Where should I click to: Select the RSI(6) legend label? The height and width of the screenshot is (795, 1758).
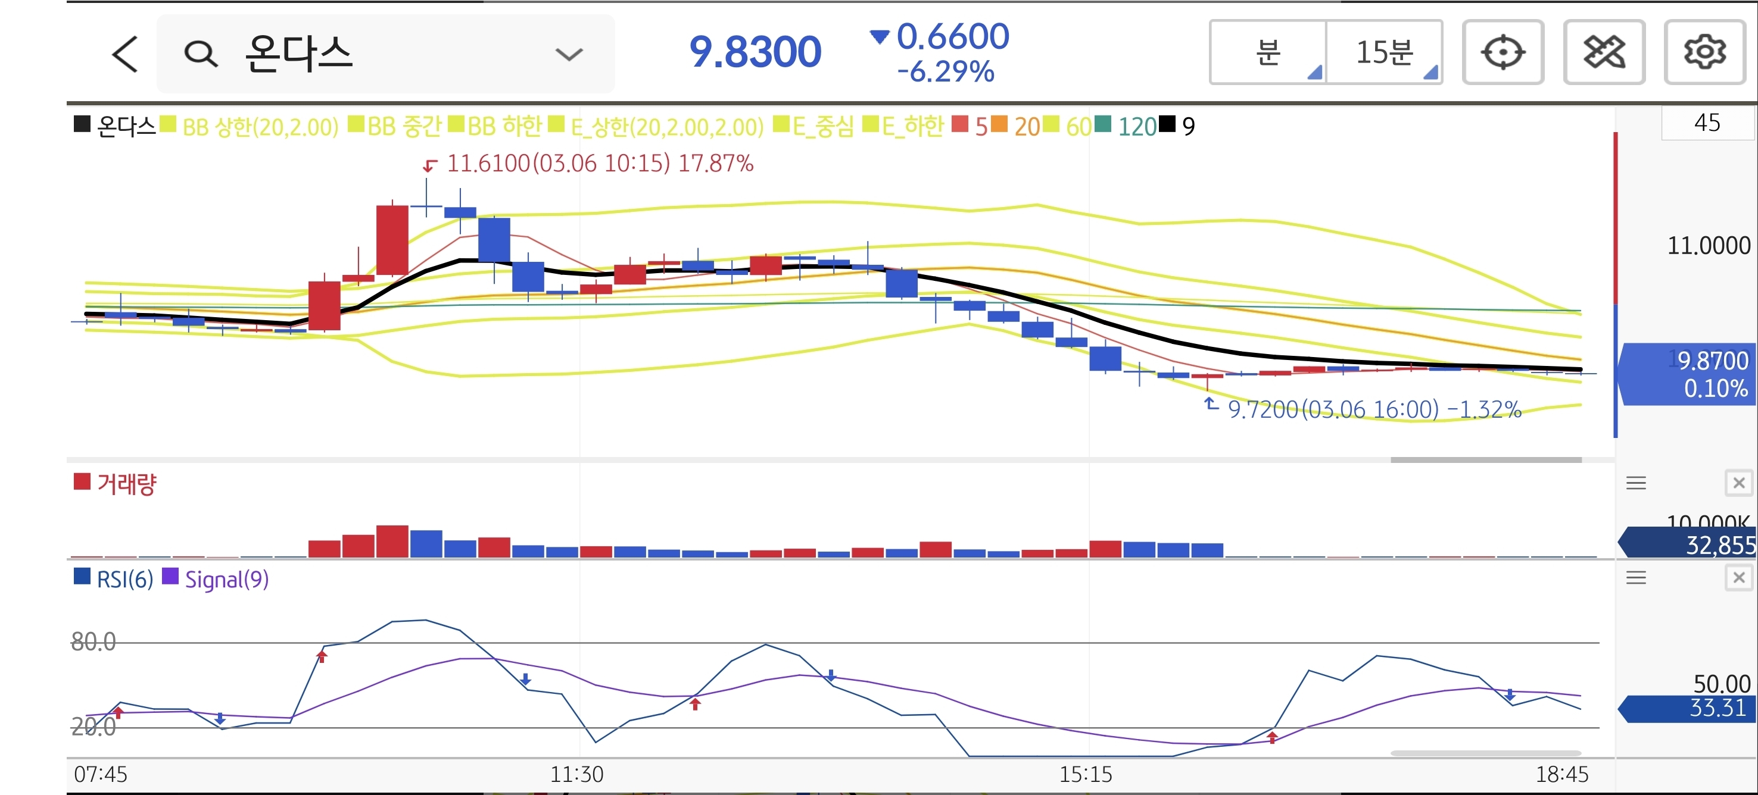tap(124, 580)
